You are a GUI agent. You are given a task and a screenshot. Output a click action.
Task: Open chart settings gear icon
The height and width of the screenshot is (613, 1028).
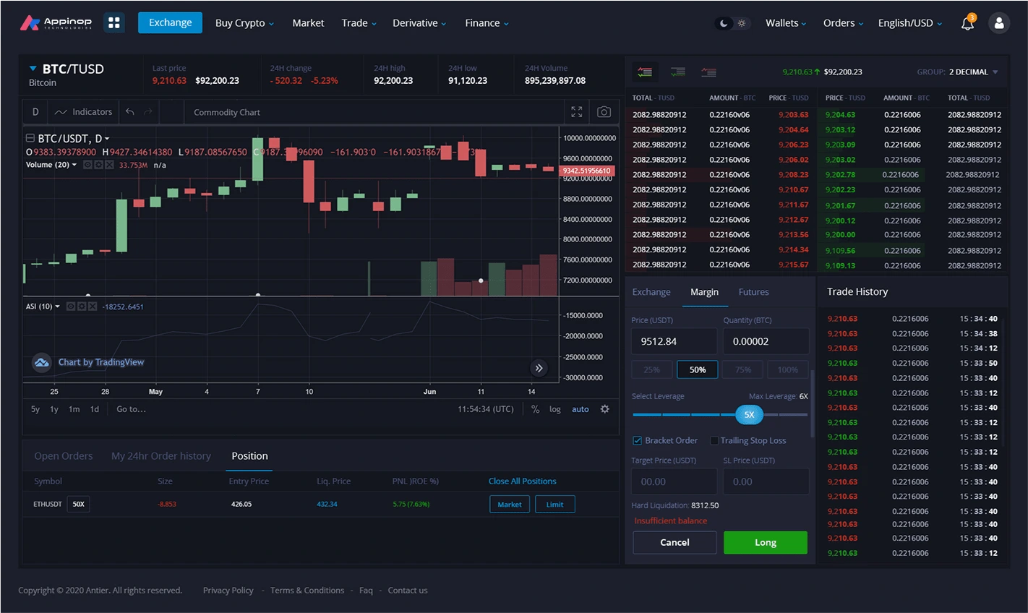pyautogui.click(x=604, y=409)
